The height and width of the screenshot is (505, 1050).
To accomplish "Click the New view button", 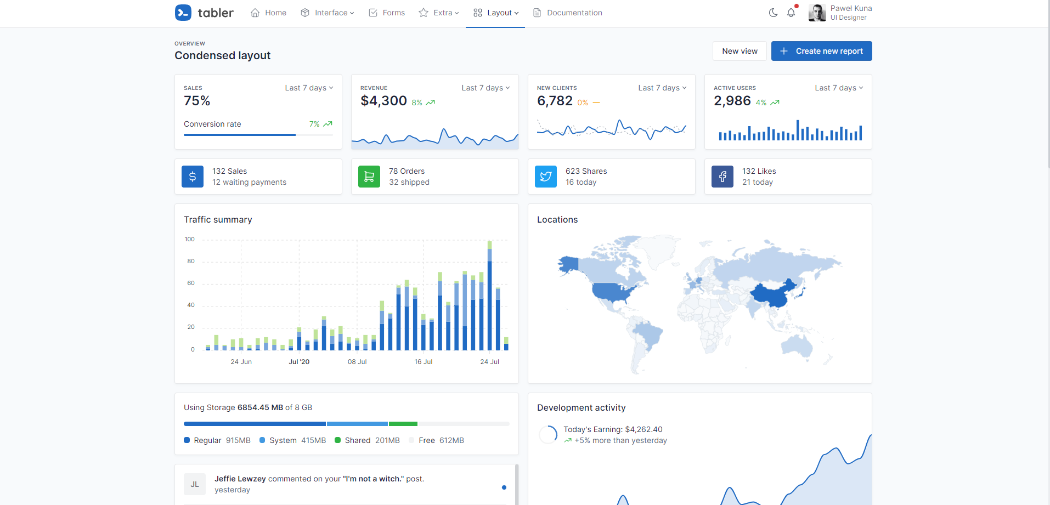I will click(739, 51).
